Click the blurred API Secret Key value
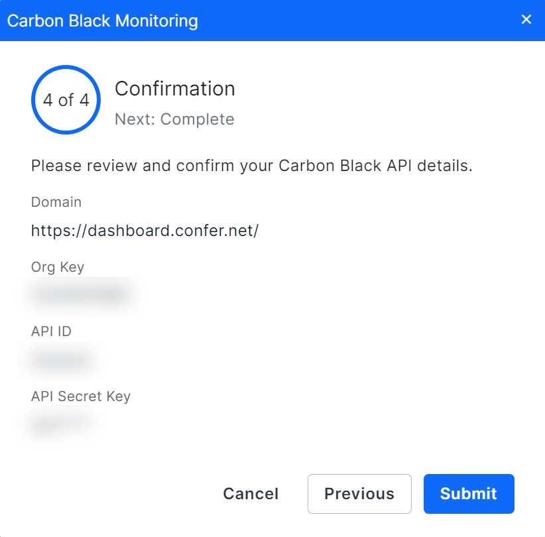 (x=62, y=424)
